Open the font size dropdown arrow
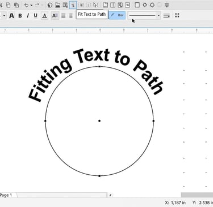This screenshot has width=213, height=207. pos(4,16)
